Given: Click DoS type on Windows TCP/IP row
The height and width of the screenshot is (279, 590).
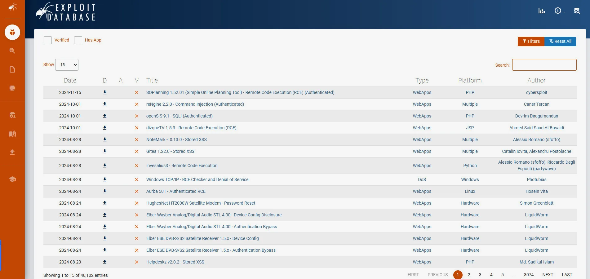Looking at the screenshot, I should (x=422, y=179).
